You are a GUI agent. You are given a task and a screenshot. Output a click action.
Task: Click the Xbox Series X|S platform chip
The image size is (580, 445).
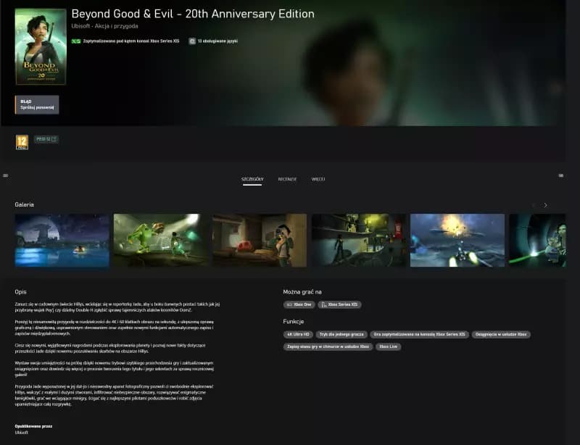pos(339,304)
